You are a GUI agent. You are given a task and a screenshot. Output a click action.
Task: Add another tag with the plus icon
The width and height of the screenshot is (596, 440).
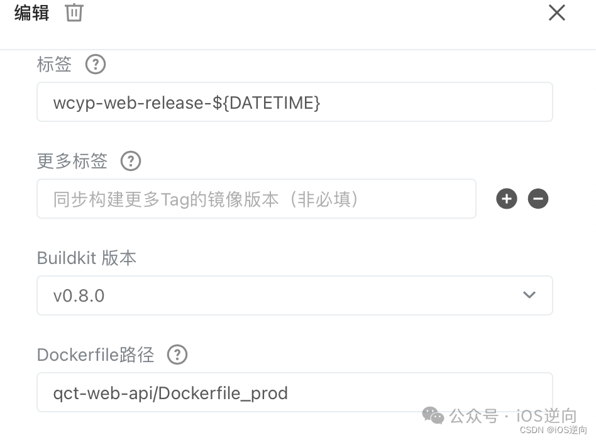point(507,199)
